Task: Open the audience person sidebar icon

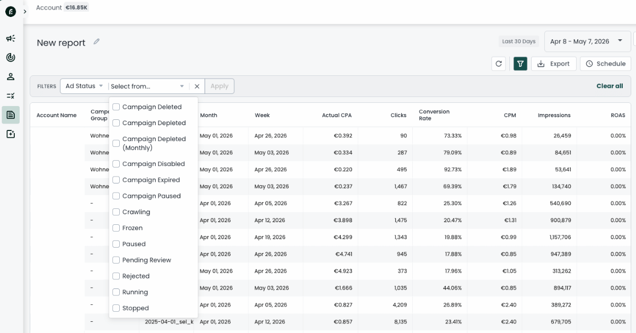Action: tap(11, 76)
